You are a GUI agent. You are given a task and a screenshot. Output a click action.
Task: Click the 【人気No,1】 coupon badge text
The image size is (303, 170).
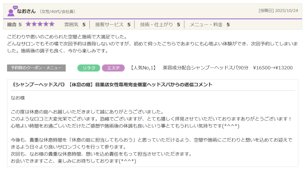pyautogui.click(x=143, y=68)
